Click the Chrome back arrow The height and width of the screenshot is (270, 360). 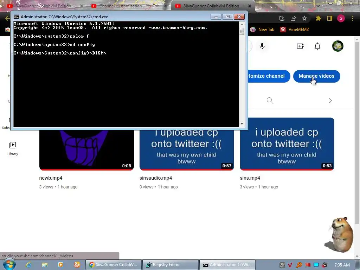[8, 18]
